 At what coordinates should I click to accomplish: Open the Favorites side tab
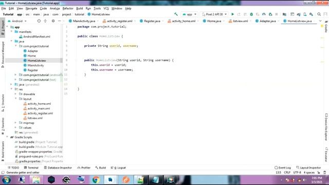[3, 126]
